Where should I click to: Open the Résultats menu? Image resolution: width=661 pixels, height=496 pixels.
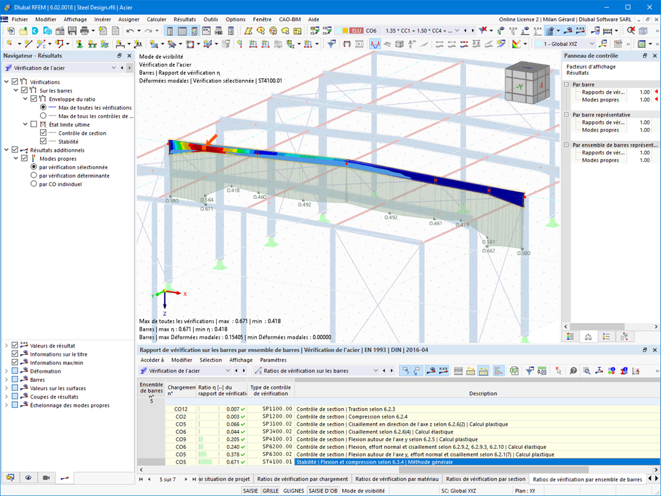pyautogui.click(x=185, y=19)
